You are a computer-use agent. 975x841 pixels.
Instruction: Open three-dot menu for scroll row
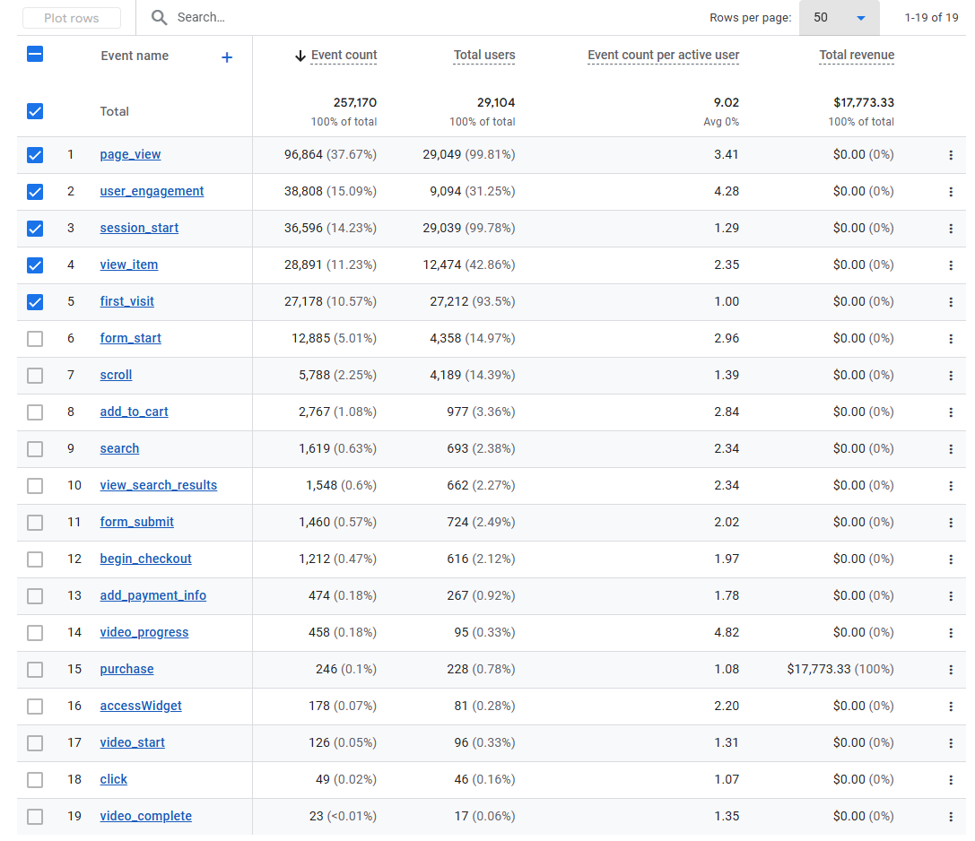[x=950, y=376]
